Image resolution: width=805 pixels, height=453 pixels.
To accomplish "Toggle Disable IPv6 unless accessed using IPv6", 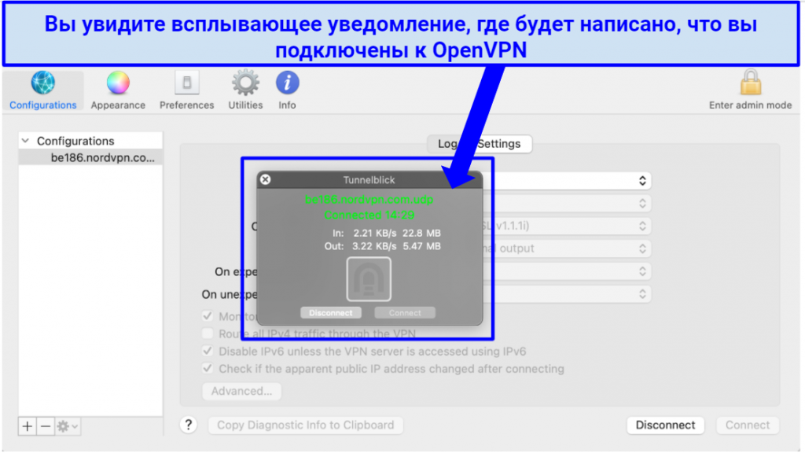I will pos(208,352).
